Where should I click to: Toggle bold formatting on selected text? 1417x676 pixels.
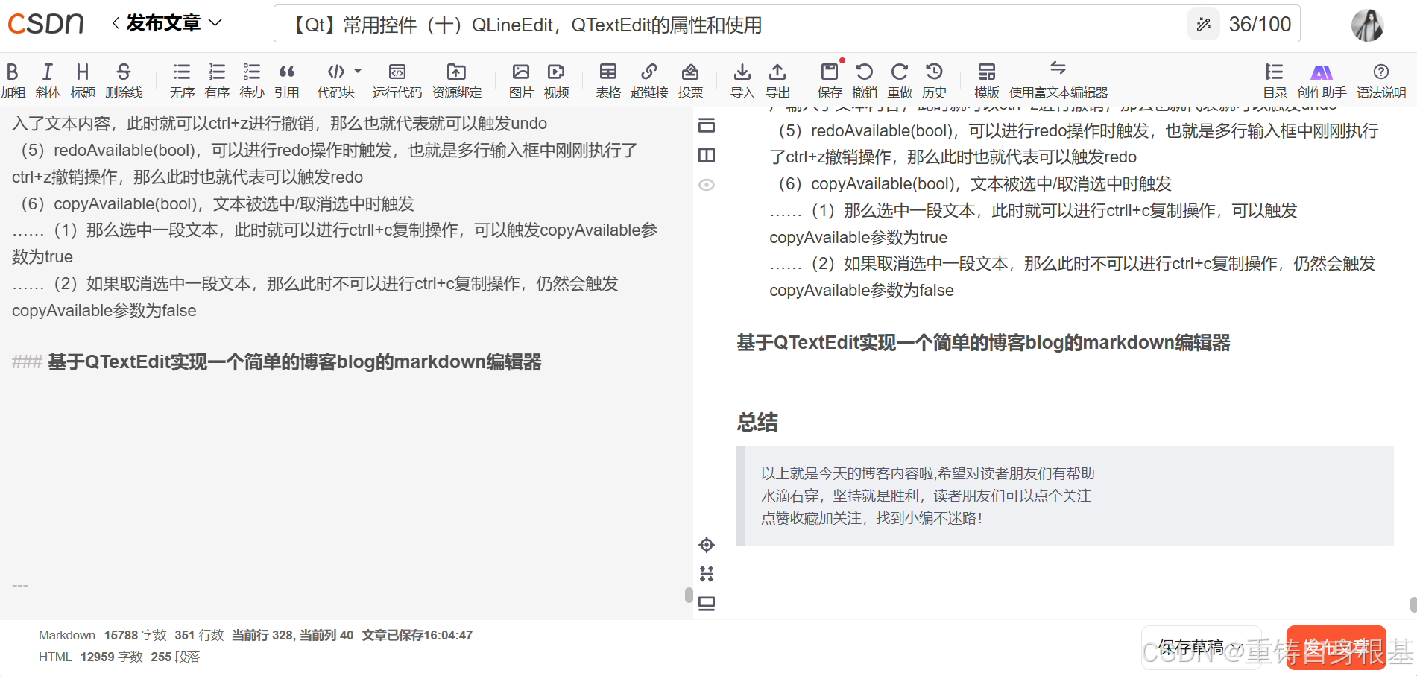pos(12,78)
